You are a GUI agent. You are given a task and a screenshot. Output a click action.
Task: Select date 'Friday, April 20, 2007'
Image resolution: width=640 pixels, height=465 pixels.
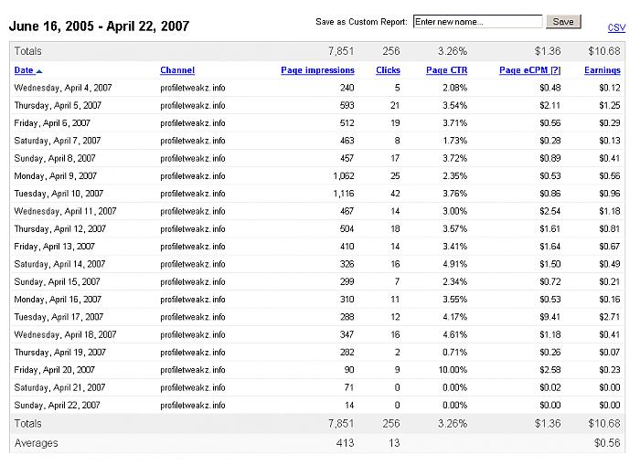pos(54,370)
